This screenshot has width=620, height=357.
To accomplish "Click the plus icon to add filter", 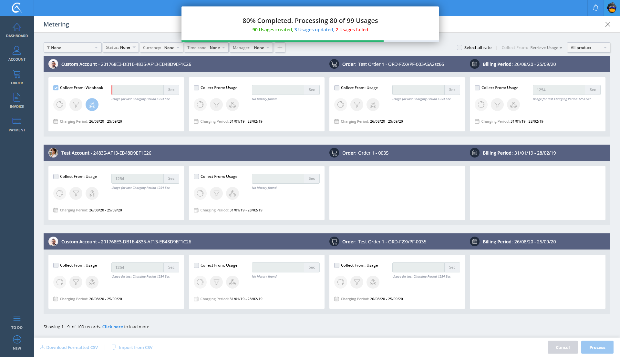I will (280, 47).
